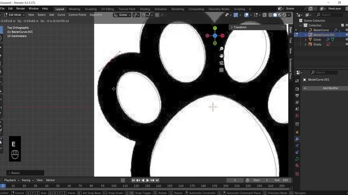Expand BézierCurve item in outliner
This screenshot has height=195, width=348.
tap(306, 30)
